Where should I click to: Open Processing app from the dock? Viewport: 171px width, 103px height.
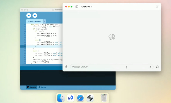tap(71, 98)
